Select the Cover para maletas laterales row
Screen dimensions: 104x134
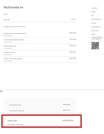(40, 41)
